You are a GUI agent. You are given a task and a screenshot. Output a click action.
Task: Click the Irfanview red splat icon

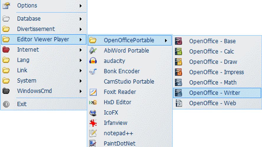click(x=93, y=123)
